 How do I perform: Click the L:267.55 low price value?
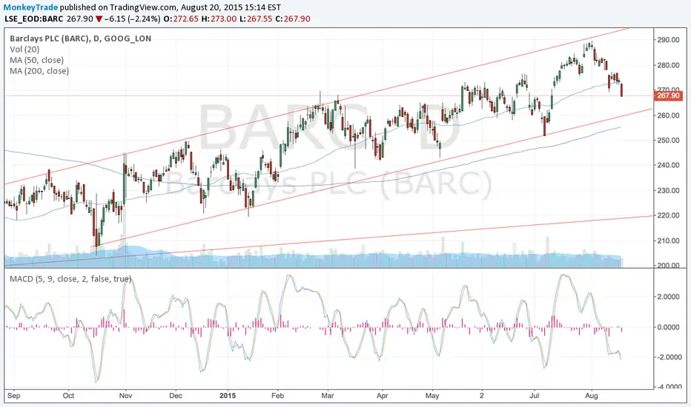coord(256,19)
